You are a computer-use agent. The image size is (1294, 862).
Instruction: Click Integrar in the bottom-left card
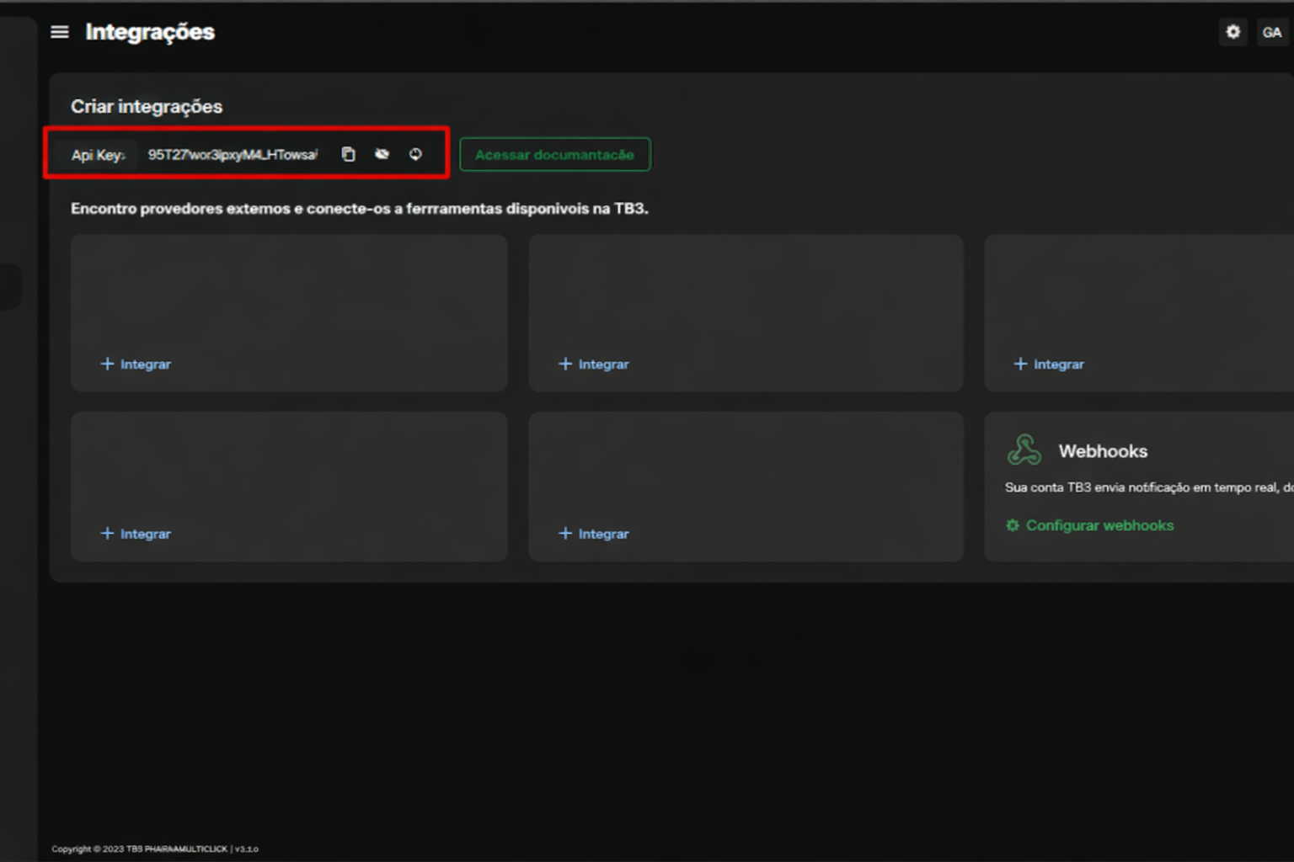tap(136, 534)
